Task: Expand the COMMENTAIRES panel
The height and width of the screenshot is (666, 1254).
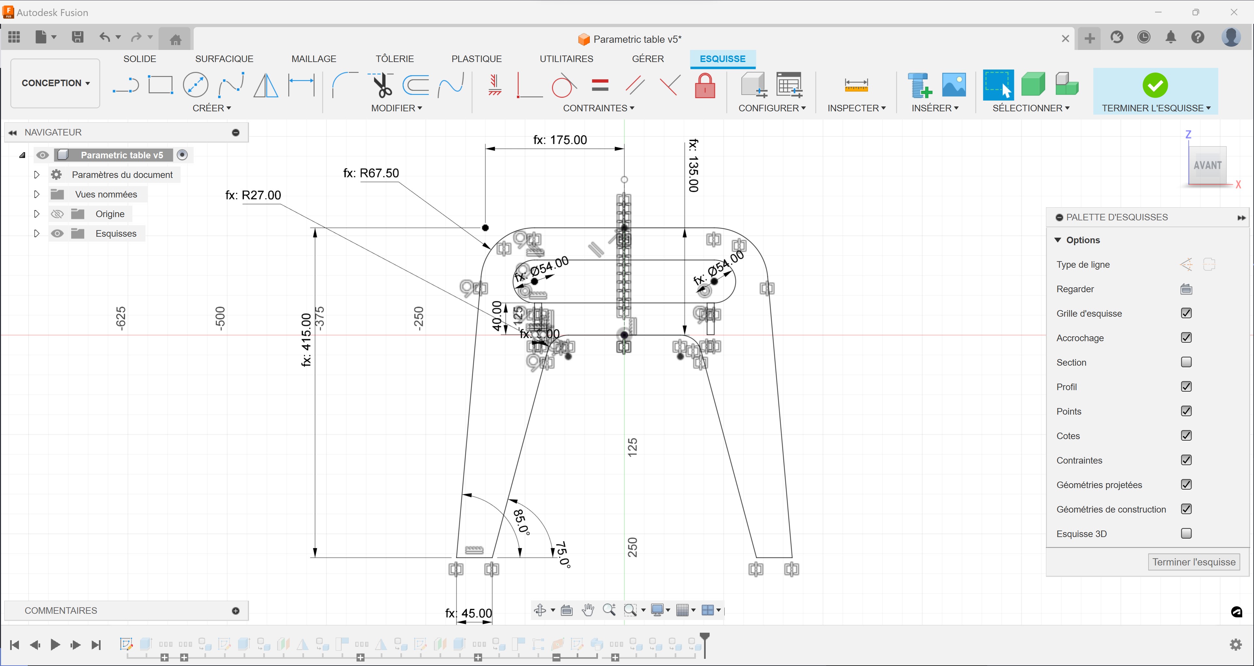Action: [235, 610]
